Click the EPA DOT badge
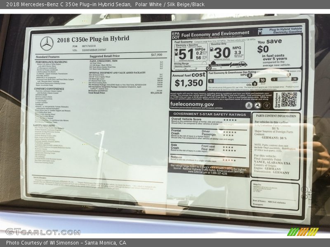The height and width of the screenshot is (247, 330). (x=176, y=35)
